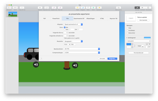Select the Alle slides radio button
The image size is (158, 101).
pyautogui.click(x=65, y=27)
